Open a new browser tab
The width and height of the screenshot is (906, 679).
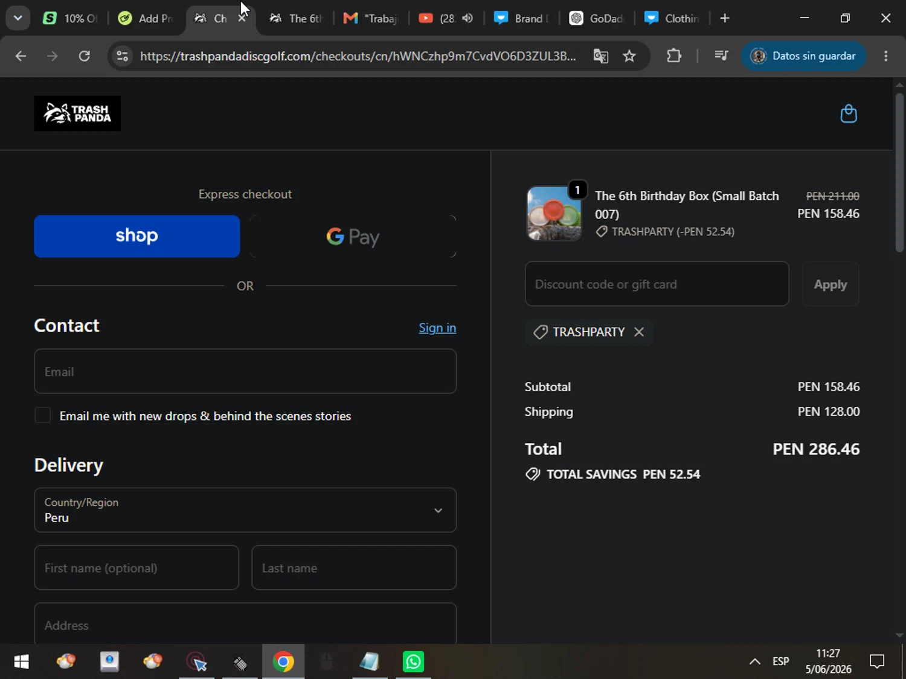point(725,18)
